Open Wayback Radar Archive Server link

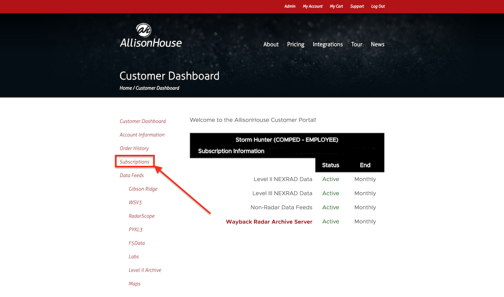point(269,222)
